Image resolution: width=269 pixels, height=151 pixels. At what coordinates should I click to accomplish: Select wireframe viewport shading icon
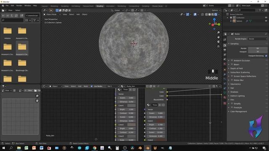(206, 15)
